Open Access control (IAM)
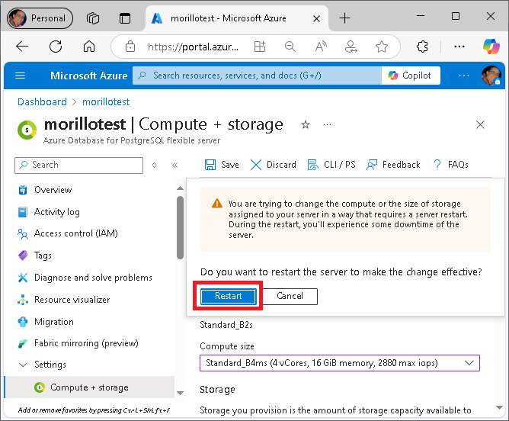 click(x=75, y=233)
